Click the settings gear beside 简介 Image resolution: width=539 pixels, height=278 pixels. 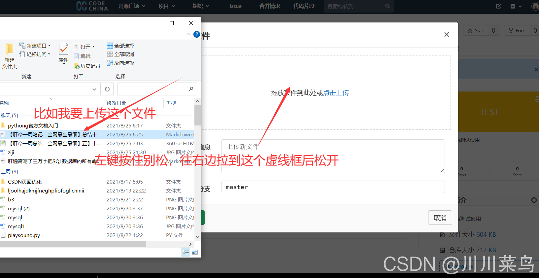click(x=534, y=200)
